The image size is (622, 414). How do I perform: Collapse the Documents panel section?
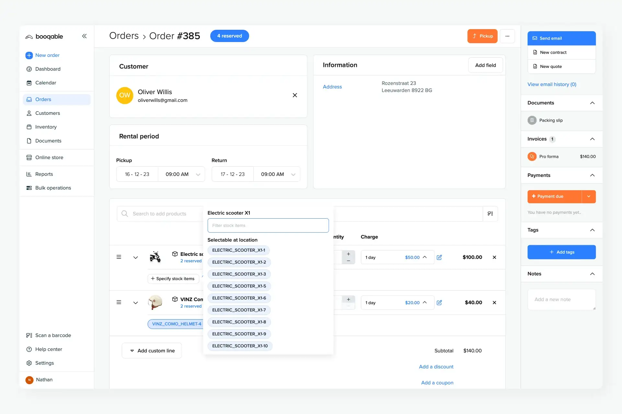coord(592,103)
